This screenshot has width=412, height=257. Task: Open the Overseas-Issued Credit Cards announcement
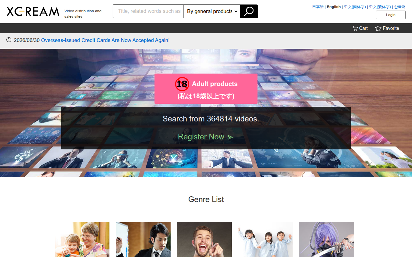pyautogui.click(x=105, y=40)
